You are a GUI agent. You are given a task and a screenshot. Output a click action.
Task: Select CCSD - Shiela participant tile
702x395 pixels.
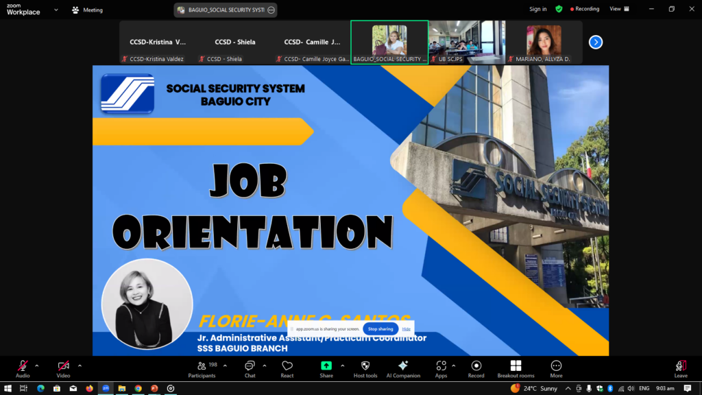click(235, 42)
